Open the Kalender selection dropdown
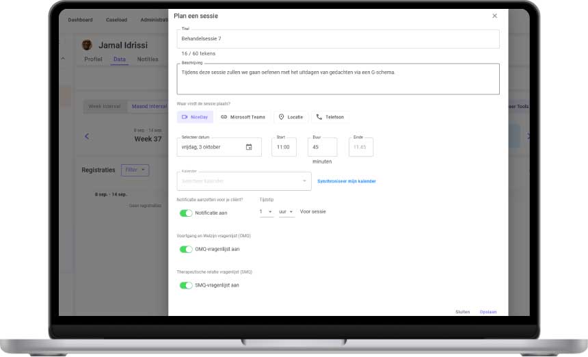The width and height of the screenshot is (588, 357). click(244, 181)
